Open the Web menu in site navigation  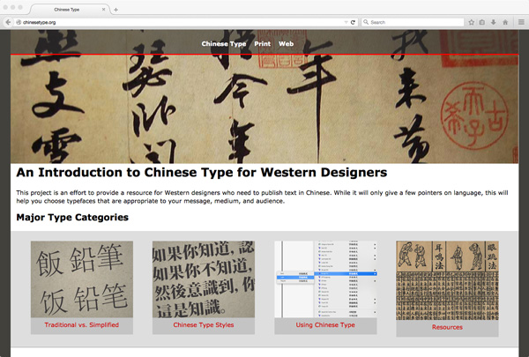click(286, 43)
